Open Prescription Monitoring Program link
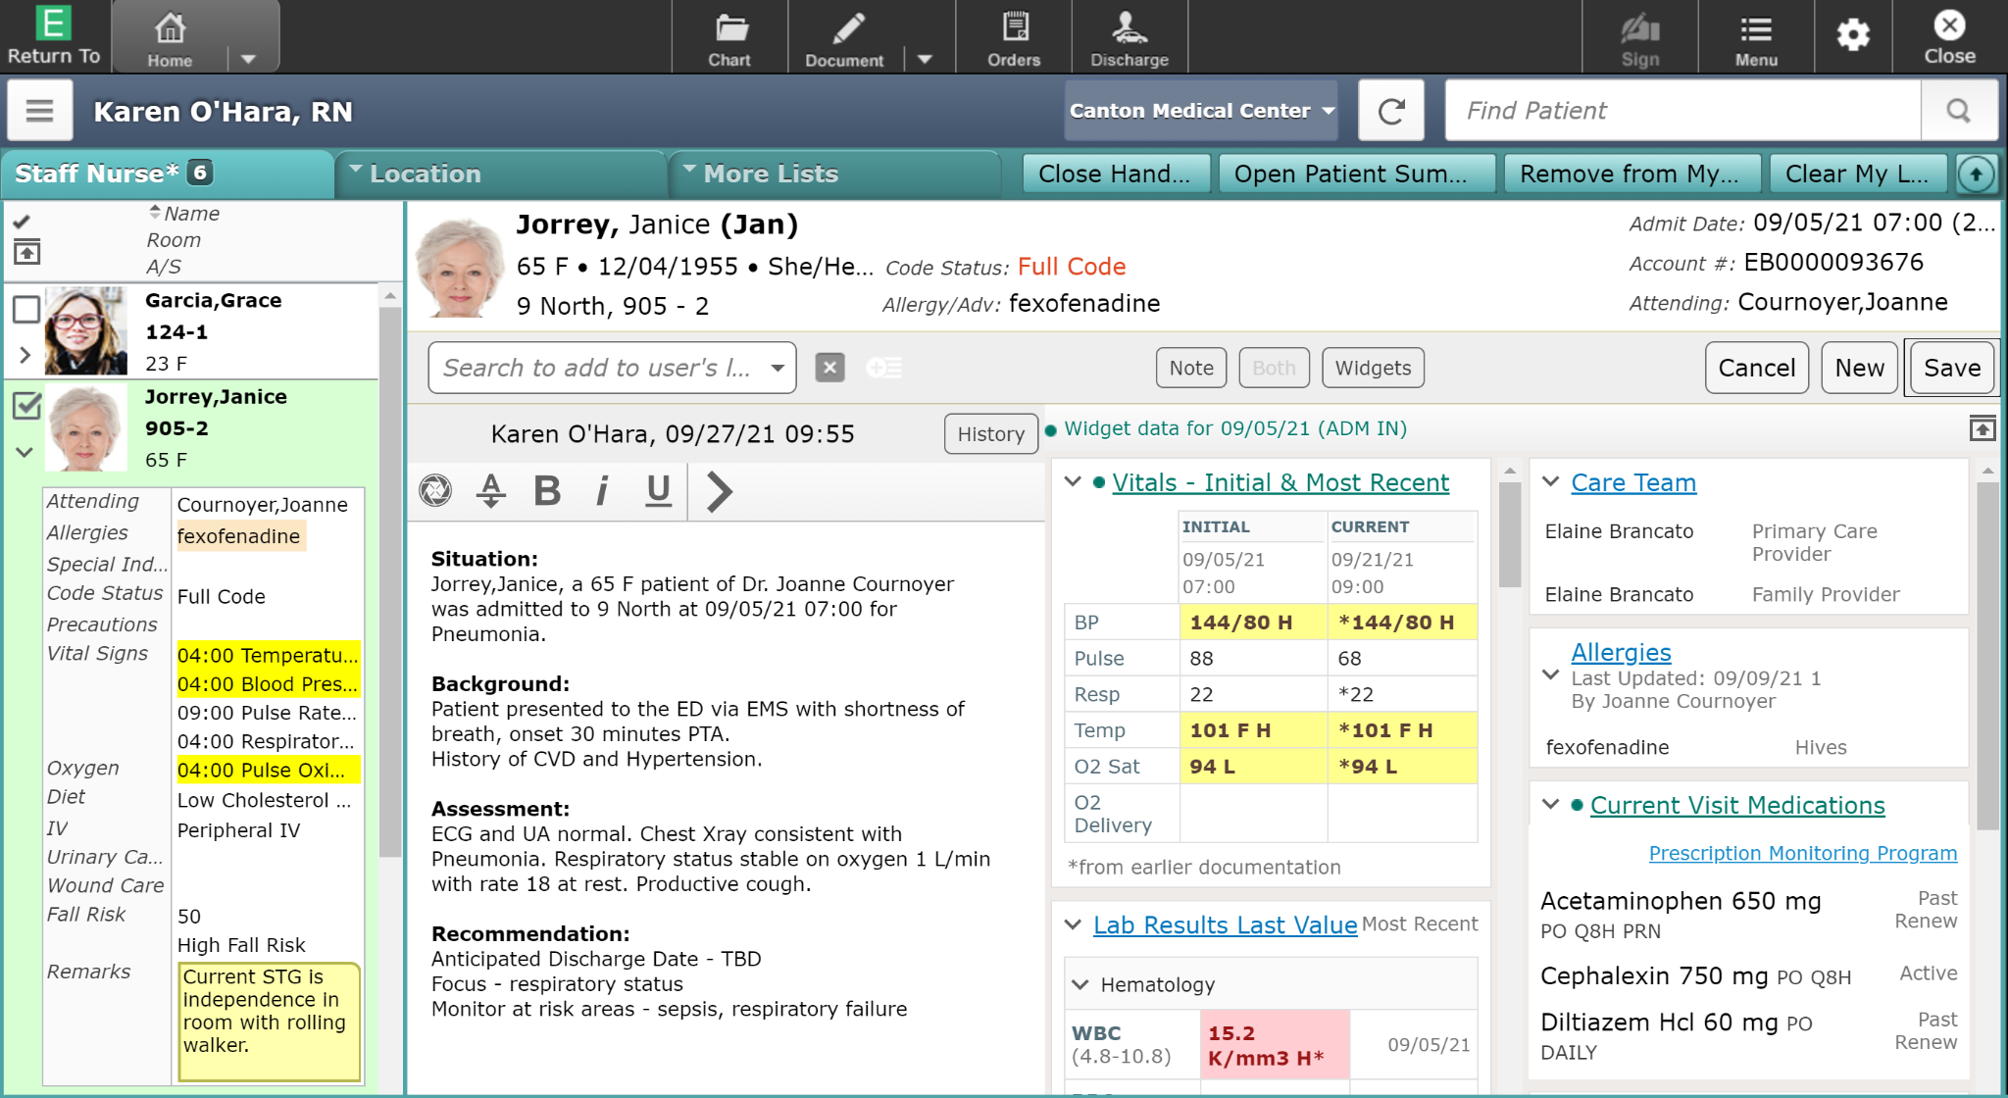2008x1098 pixels. pyautogui.click(x=1802, y=853)
